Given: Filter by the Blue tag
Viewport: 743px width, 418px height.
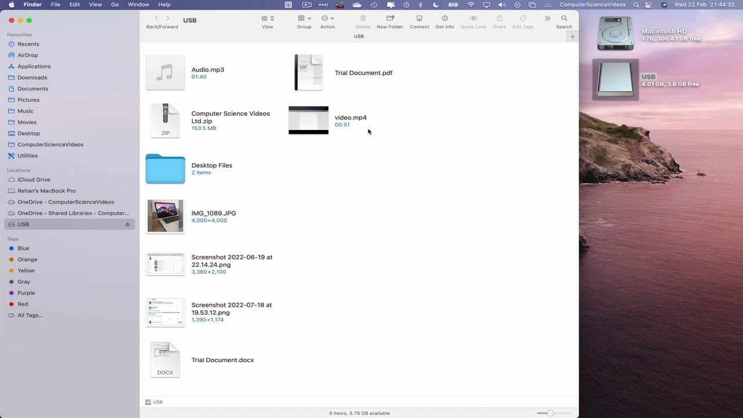Looking at the screenshot, I should tap(69, 248).
